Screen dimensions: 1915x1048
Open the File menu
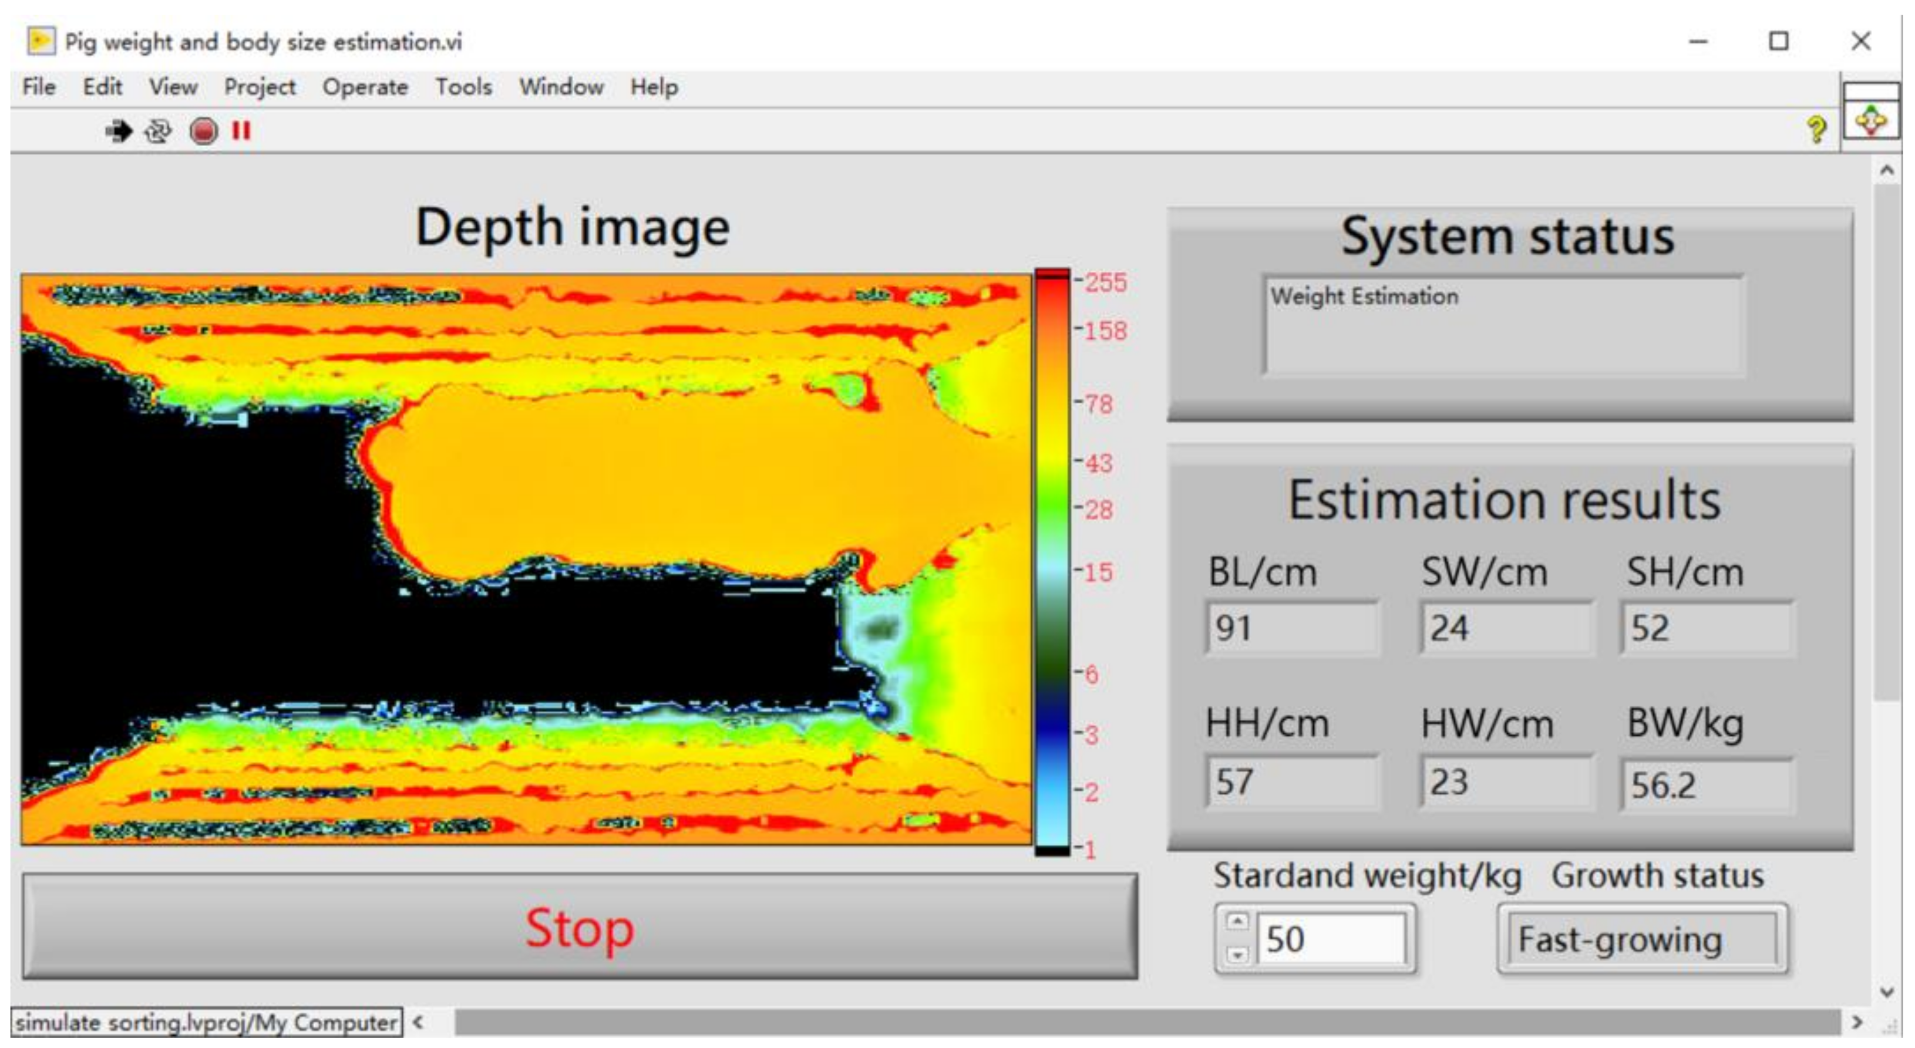tap(39, 87)
